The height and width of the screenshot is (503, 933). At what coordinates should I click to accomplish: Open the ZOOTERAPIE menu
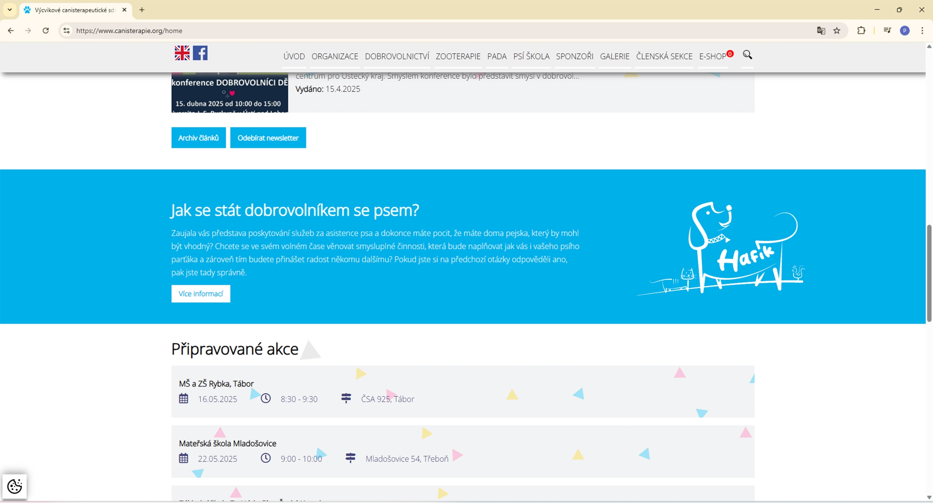(458, 56)
